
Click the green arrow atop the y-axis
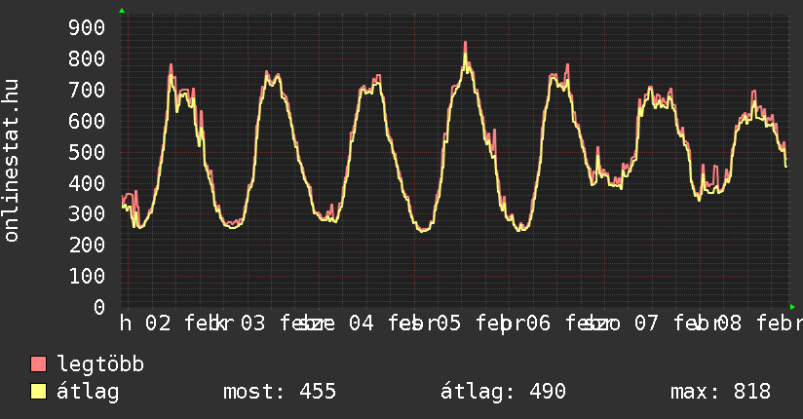(x=122, y=11)
